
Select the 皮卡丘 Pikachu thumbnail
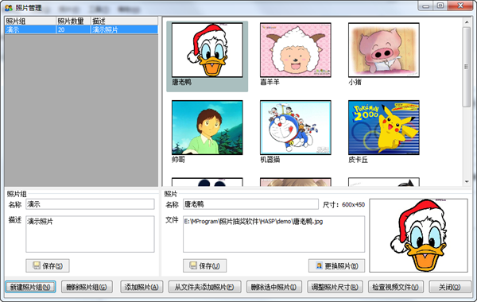click(x=384, y=128)
